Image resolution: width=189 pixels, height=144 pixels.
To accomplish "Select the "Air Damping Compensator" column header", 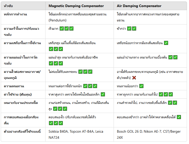I will (x=139, y=6).
